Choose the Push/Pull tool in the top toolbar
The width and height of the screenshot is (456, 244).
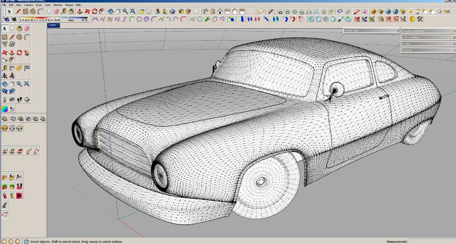(x=80, y=11)
